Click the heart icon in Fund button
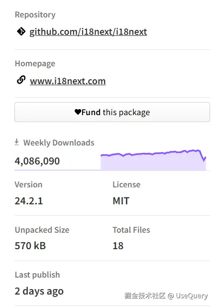Viewport: 215px width, 307px height. tap(78, 112)
